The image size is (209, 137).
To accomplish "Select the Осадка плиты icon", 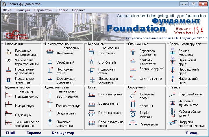I will pyautogui.click(x=92, y=104).
